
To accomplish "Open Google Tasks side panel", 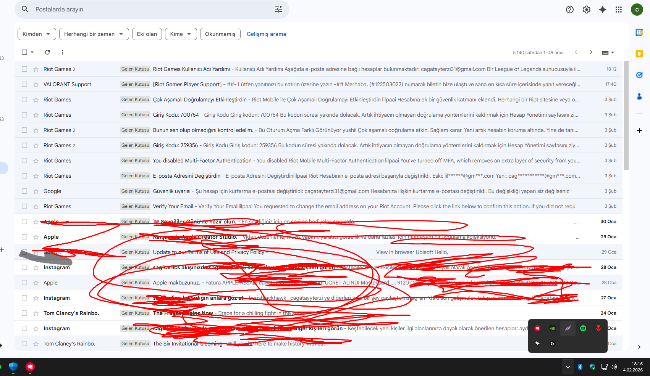I will [639, 75].
